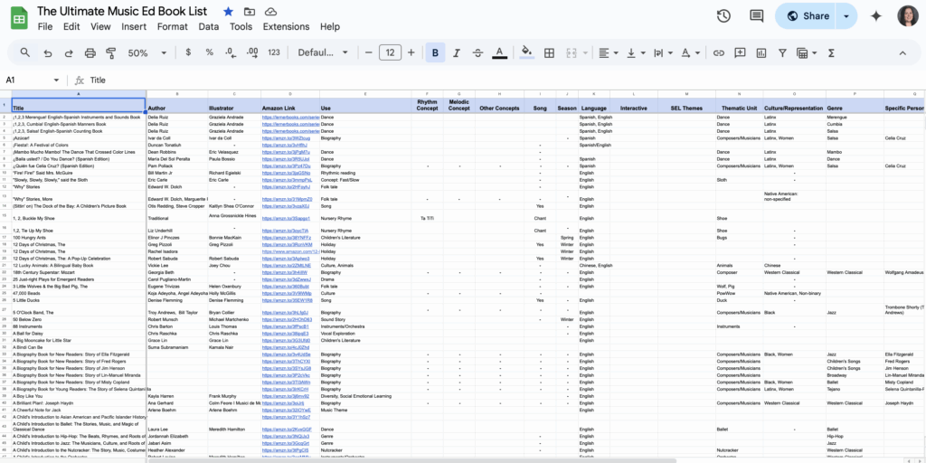
Task: Toggle bold formatting
Action: click(435, 52)
